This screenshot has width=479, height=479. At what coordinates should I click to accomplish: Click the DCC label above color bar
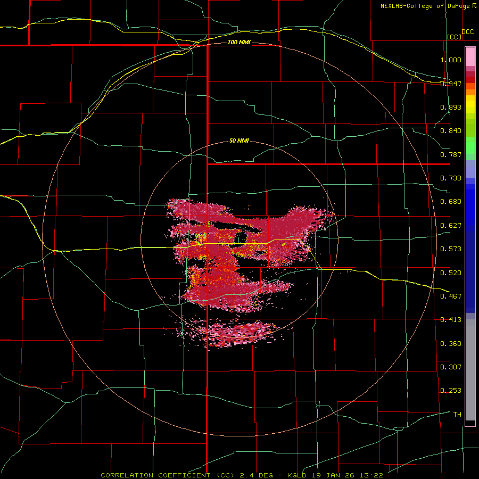(468, 32)
